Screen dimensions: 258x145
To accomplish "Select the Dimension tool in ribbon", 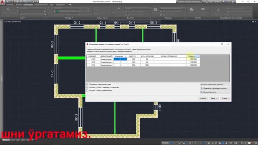I will click(50, 10).
